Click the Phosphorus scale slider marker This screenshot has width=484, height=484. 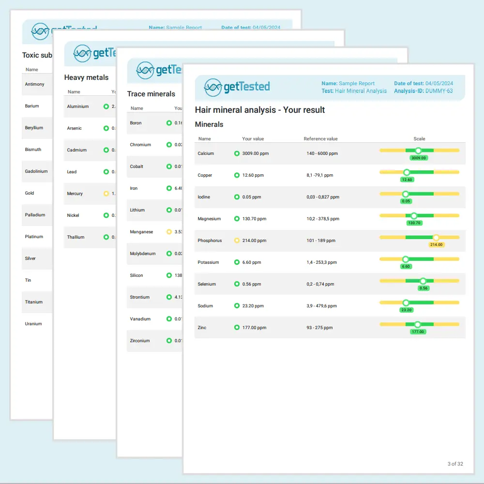pyautogui.click(x=436, y=238)
